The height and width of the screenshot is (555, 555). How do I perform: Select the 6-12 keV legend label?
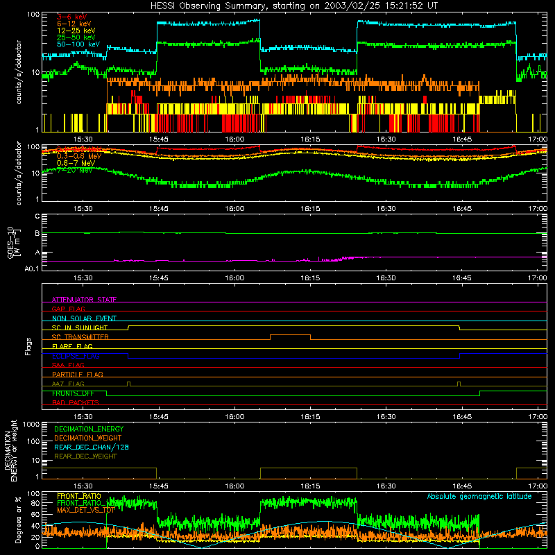coord(74,24)
